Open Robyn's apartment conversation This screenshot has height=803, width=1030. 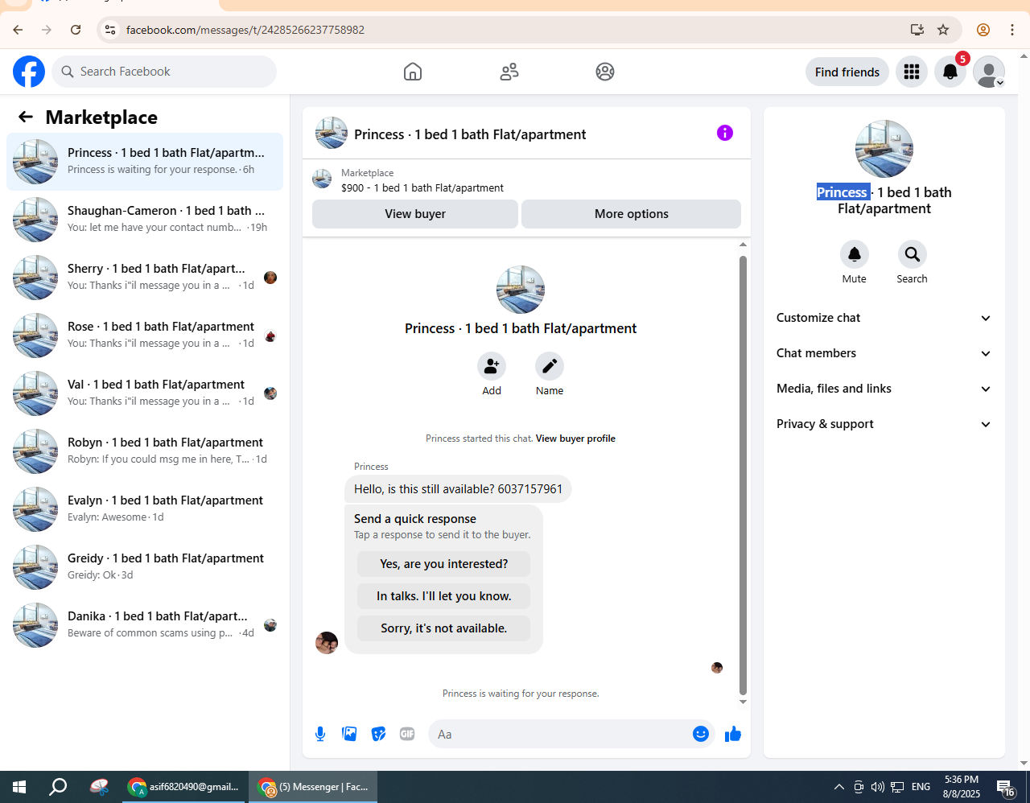(145, 451)
